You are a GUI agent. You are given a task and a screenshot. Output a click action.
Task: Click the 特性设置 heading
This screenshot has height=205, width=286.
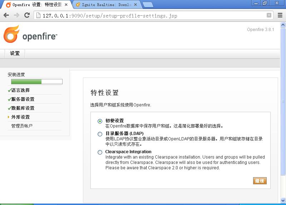104,93
